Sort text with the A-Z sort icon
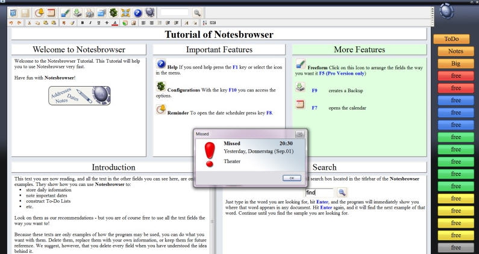Image resolution: width=479 pixels, height=254 pixels. (205, 23)
